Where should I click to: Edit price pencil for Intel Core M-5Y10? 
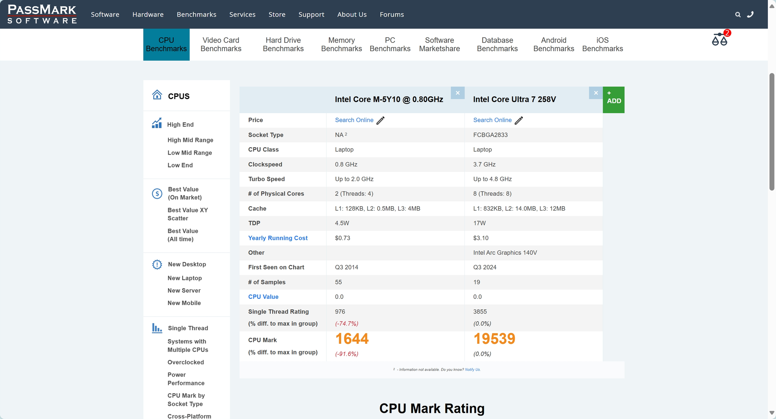381,121
